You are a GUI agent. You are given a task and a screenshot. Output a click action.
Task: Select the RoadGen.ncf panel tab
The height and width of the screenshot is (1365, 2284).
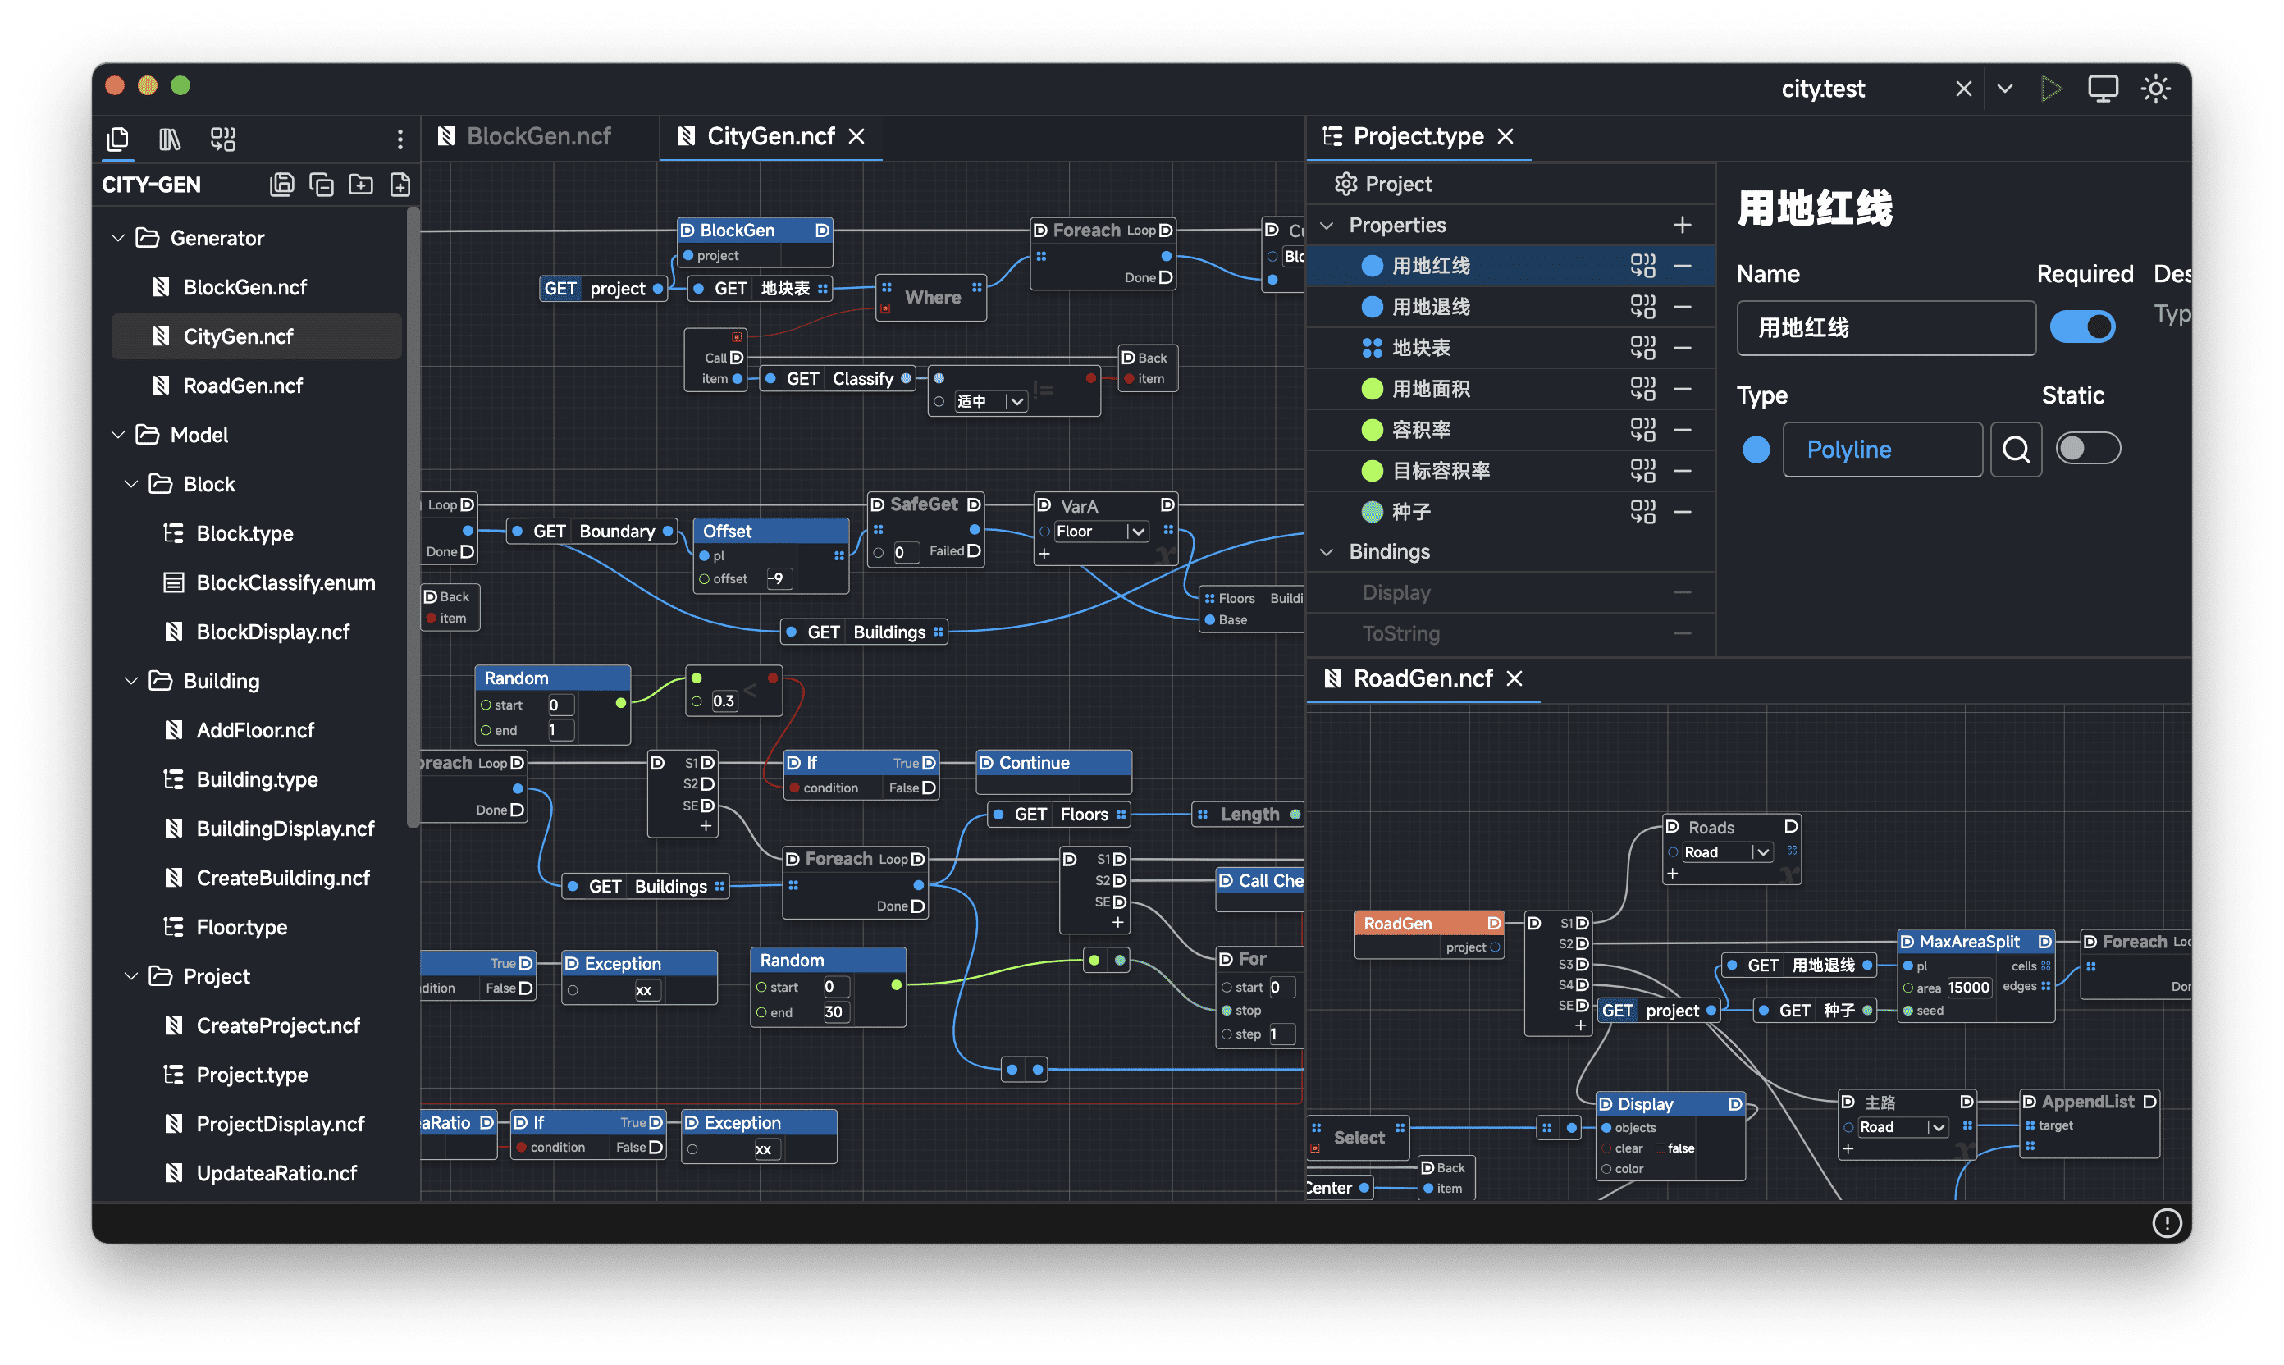tap(1422, 679)
